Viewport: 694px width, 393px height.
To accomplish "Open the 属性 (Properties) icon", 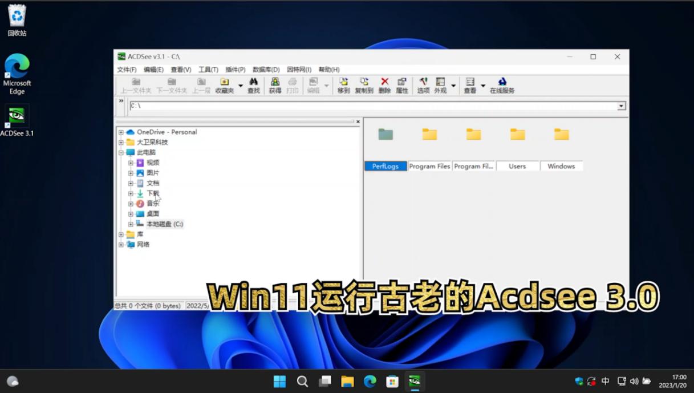I will tap(401, 86).
